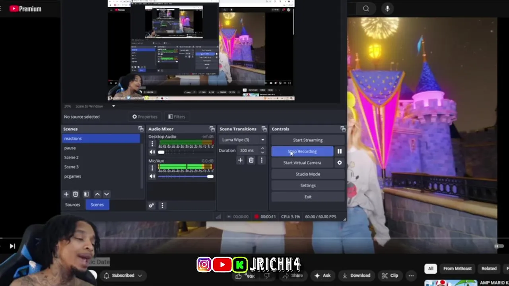Select the pcgames scene

(101, 176)
